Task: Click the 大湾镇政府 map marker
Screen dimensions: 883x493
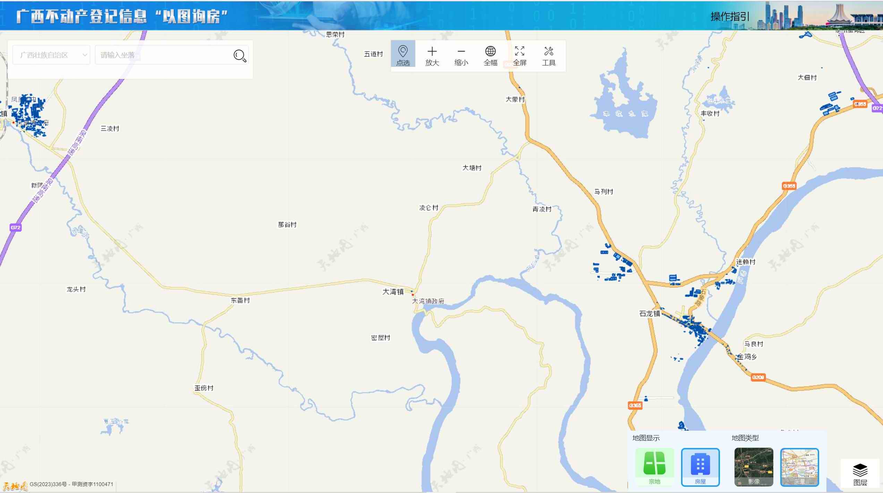Action: point(413,295)
